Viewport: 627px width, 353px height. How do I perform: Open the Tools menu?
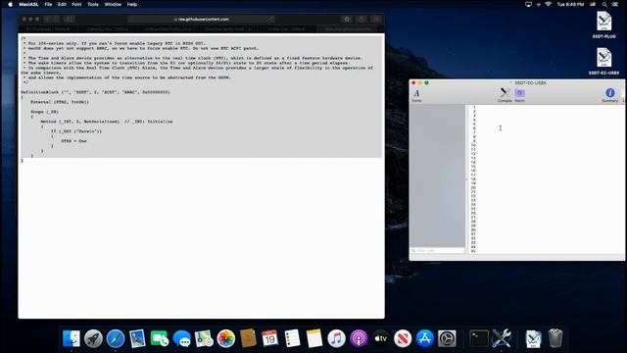point(93,4)
